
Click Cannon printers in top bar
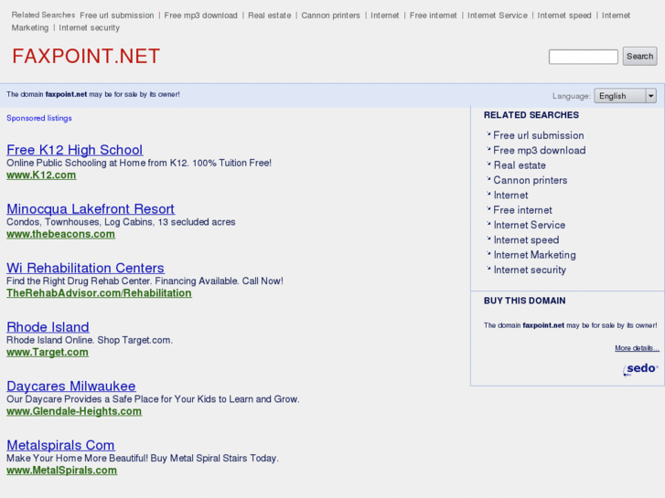330,16
